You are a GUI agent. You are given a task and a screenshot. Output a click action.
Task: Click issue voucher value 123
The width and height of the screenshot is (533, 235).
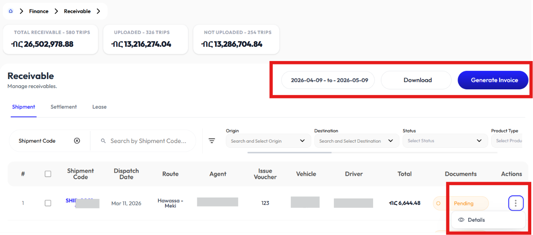click(265, 203)
